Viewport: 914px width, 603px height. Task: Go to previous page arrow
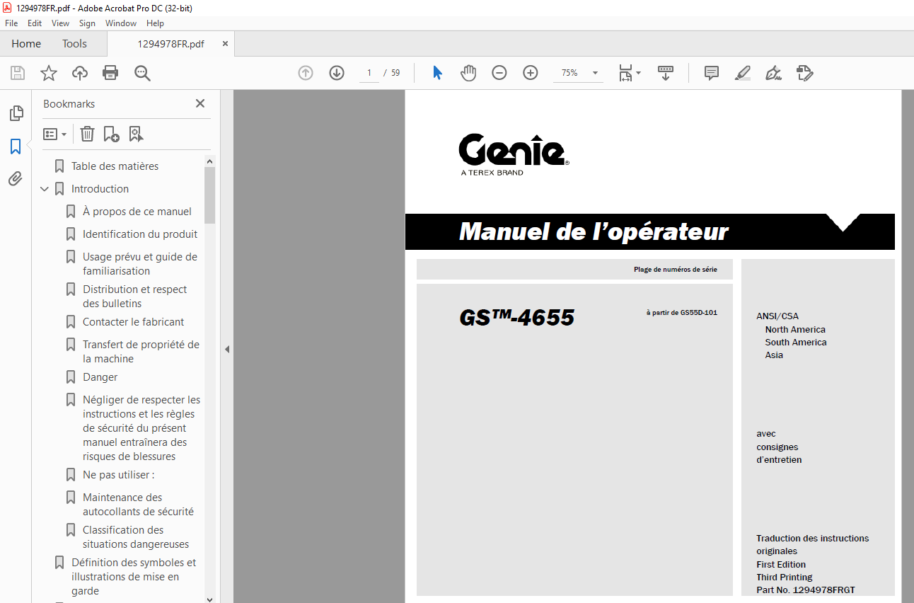click(x=306, y=73)
